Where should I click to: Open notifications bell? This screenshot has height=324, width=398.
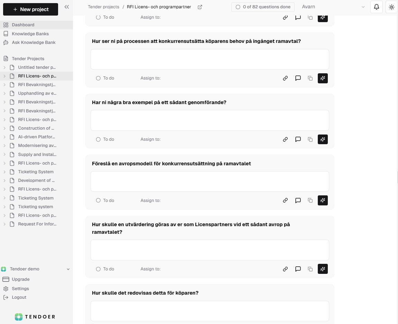coord(376,7)
